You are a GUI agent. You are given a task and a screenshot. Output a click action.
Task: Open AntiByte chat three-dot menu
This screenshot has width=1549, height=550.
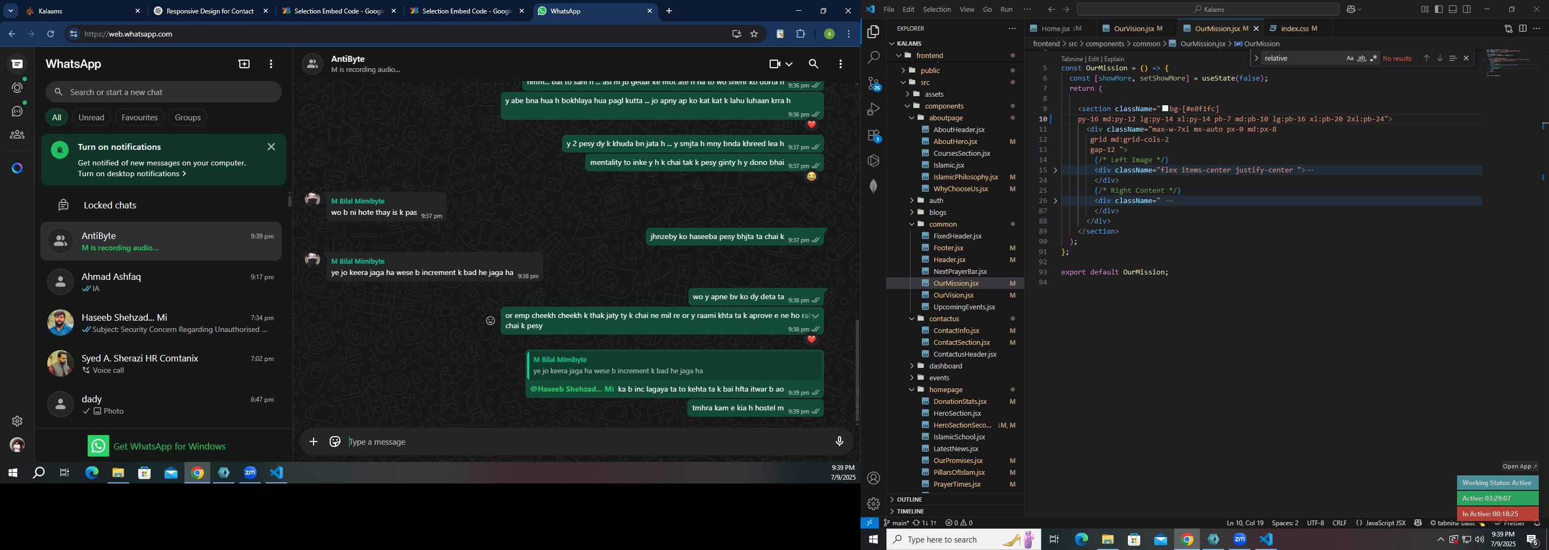pyautogui.click(x=840, y=63)
